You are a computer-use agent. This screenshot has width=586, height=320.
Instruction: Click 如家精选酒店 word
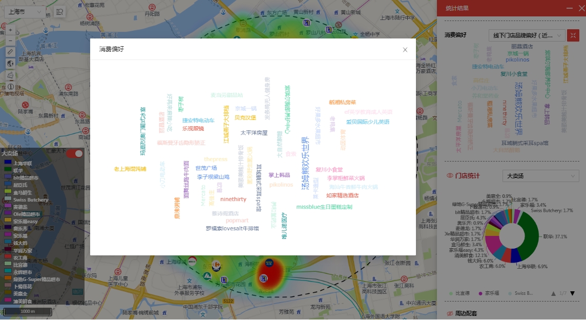342,195
